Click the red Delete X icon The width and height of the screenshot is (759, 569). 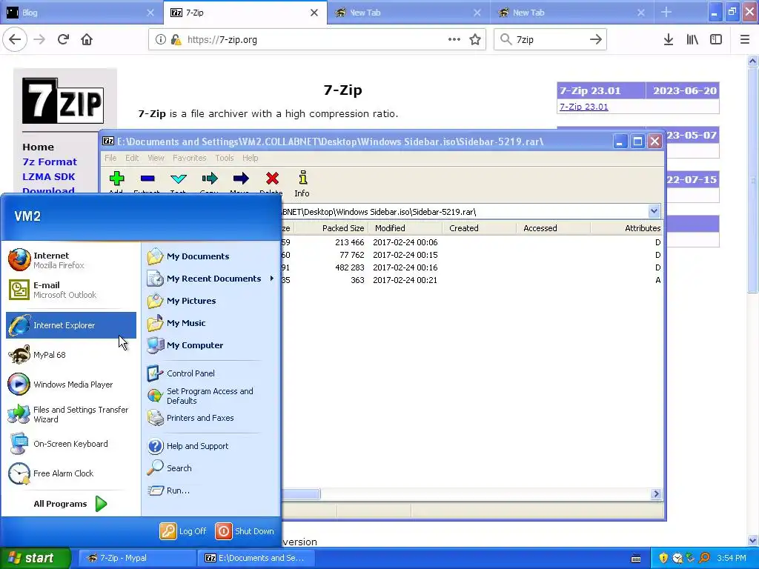tap(272, 179)
